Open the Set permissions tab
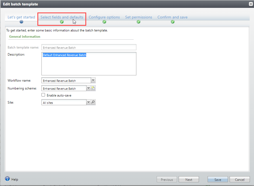254x186 pixels. pyautogui.click(x=139, y=17)
